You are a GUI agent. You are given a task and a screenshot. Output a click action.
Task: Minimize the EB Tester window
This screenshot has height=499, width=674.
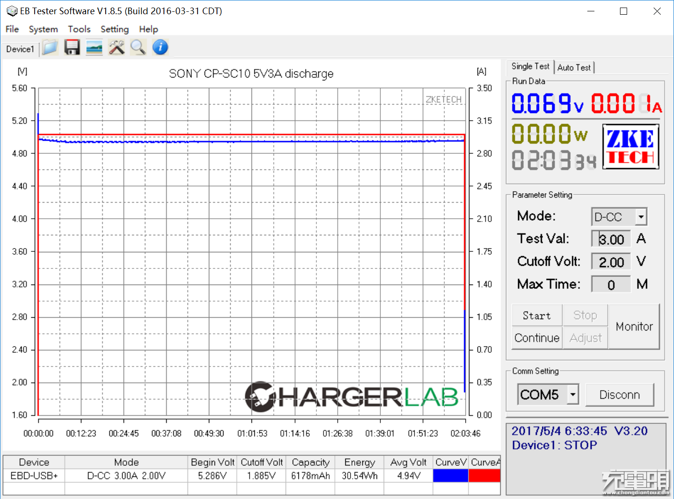(x=591, y=11)
